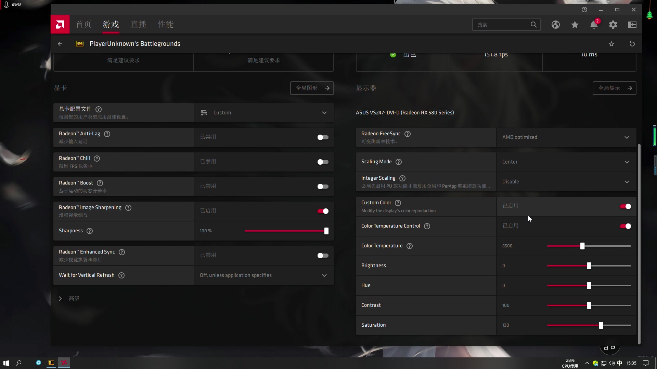Click help icon next to Radeon Chill

97,159
